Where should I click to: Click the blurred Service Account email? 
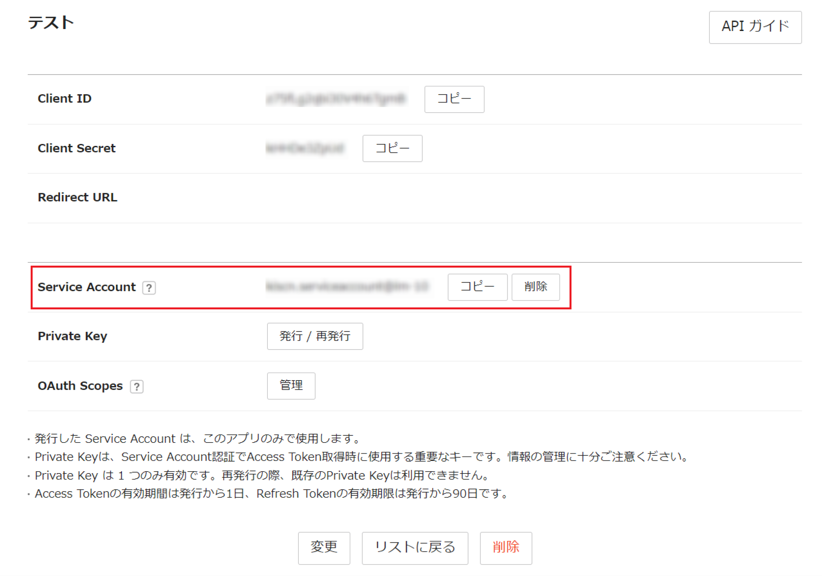pos(347,287)
